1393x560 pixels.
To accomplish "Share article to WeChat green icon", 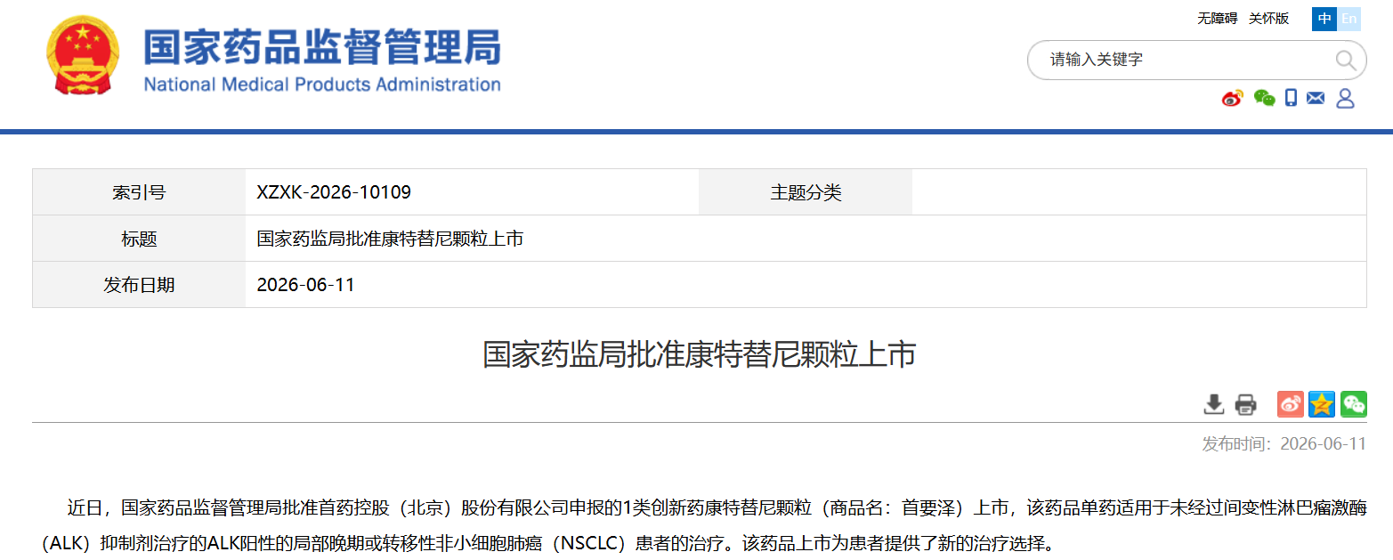I will coord(1354,404).
